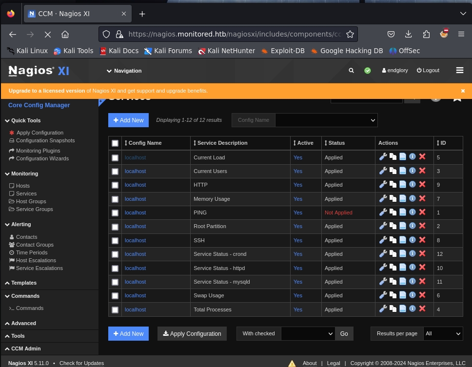Image resolution: width=472 pixels, height=367 pixels.
Task: Click the copy icon for HTTP service
Action: point(393,185)
